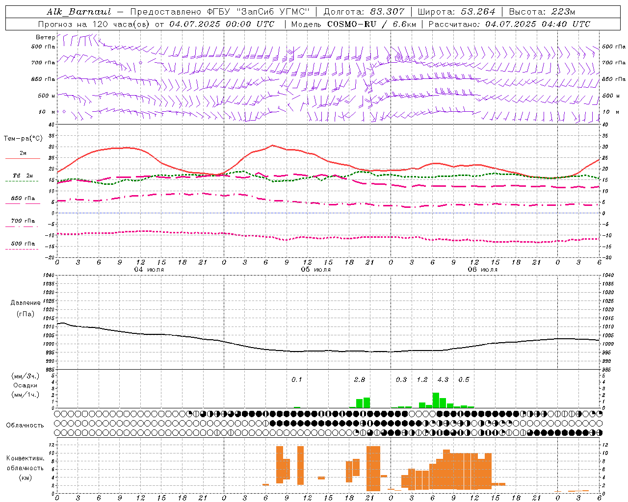This screenshot has height=502, width=628.
Task: Select the Конвективн. облачность panel label
Action: pyautogui.click(x=25, y=468)
